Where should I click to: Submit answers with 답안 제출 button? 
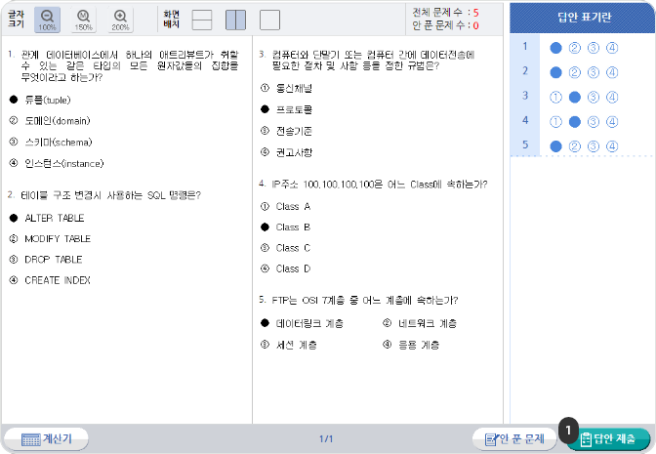point(607,438)
